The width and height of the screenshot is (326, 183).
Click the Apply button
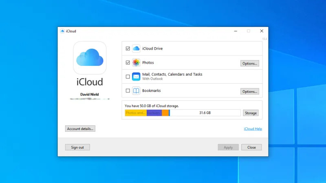[x=228, y=147]
